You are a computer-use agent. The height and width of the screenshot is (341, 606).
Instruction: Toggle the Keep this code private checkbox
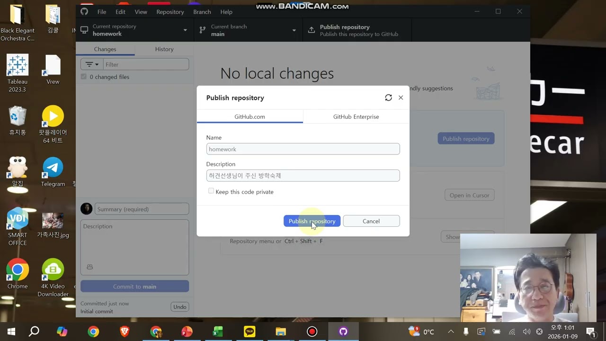click(211, 191)
